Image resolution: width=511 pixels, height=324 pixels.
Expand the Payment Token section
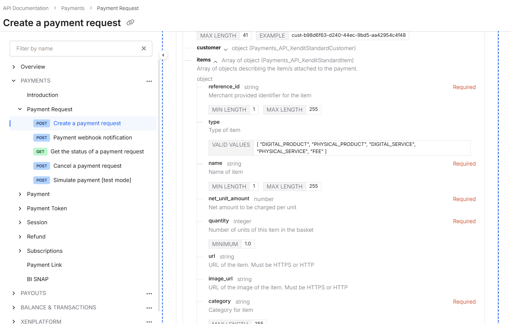coord(20,208)
